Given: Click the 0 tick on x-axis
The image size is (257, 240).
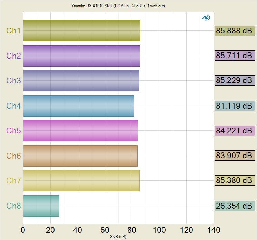Looking at the screenshot, I should click(x=23, y=230).
